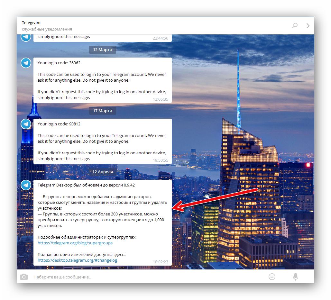Viewport: 331px width, 300px height.
Task: Click the 'служебные уведомления' subtitle
Action: pyautogui.click(x=47, y=29)
